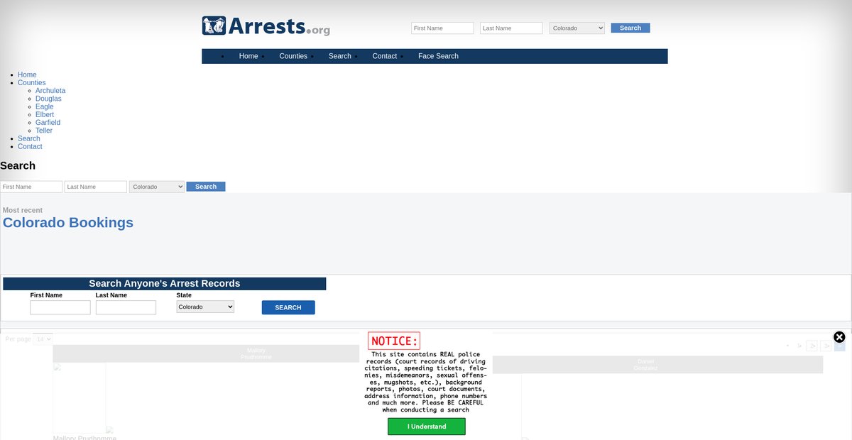Click the Contact link in the bulleted list
Screen dimensions: 852x440
tap(30, 146)
